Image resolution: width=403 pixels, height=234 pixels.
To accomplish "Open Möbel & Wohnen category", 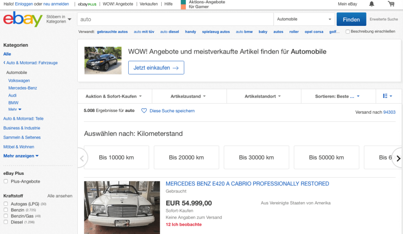I will pos(19,147).
